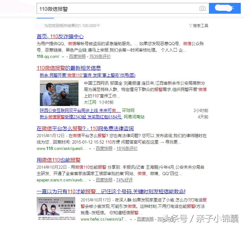Image resolution: width=244 pixels, height=226 pixels.
Task: Click the blue search button
Action: [225, 8]
